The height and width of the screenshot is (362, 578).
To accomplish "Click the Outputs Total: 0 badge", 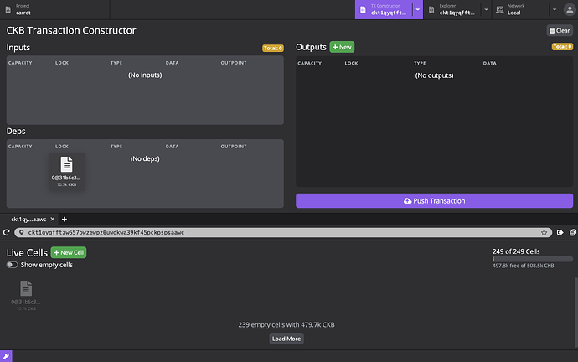I will pos(562,46).
